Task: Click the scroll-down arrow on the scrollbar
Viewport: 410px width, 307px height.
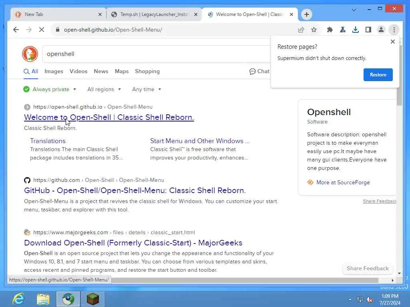Action: tap(399, 273)
